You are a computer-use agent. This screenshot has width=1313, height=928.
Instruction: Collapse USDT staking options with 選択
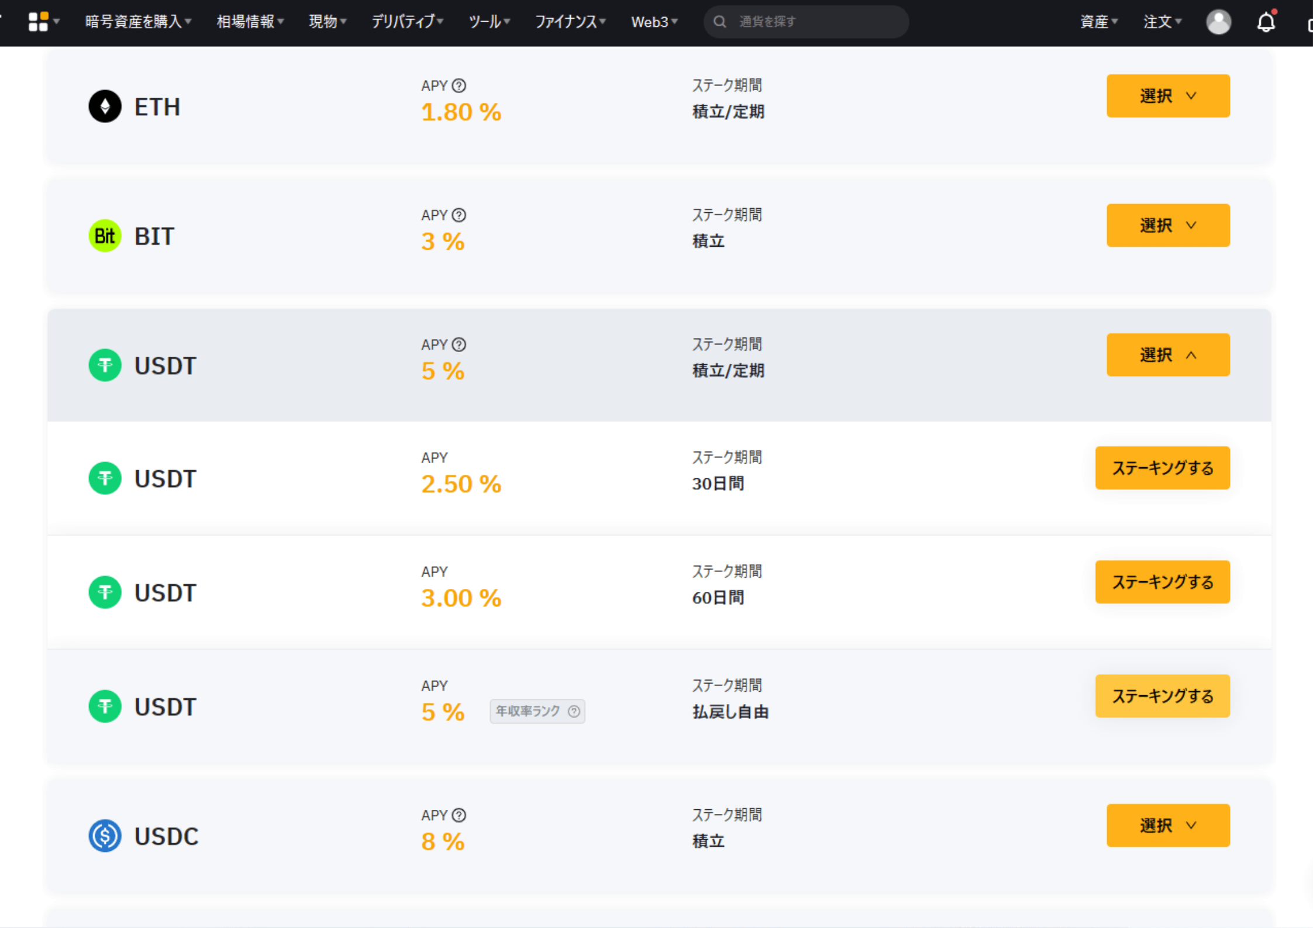(1168, 355)
